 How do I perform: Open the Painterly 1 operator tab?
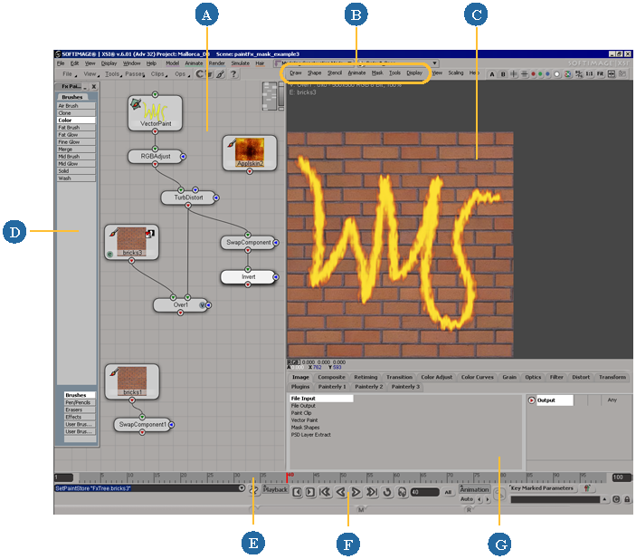pos(332,387)
